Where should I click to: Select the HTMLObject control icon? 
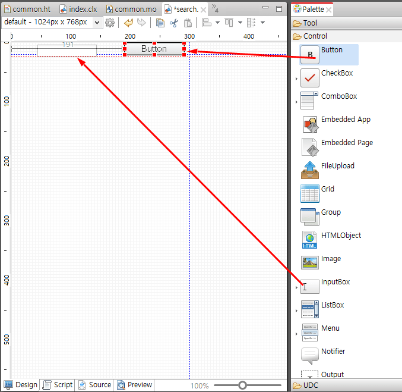point(310,240)
